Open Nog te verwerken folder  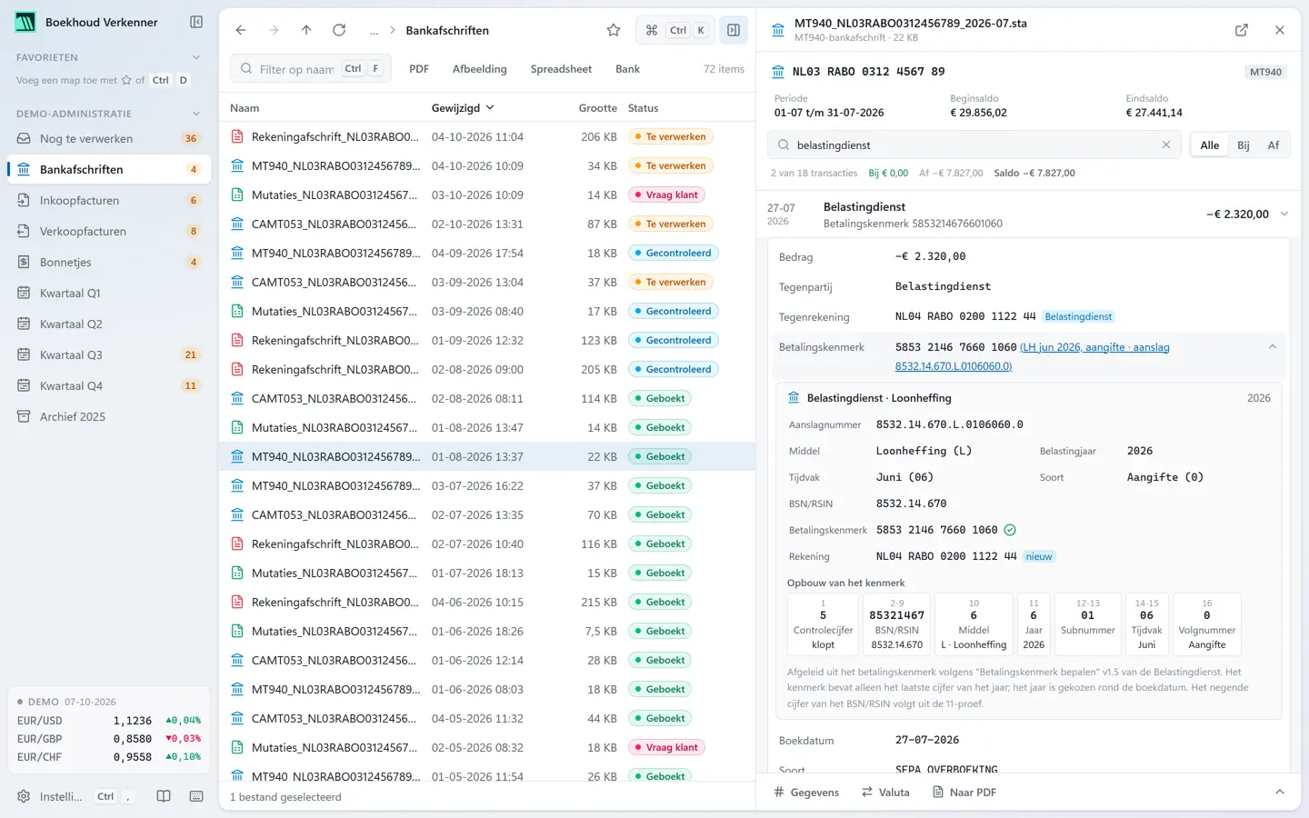click(x=109, y=138)
